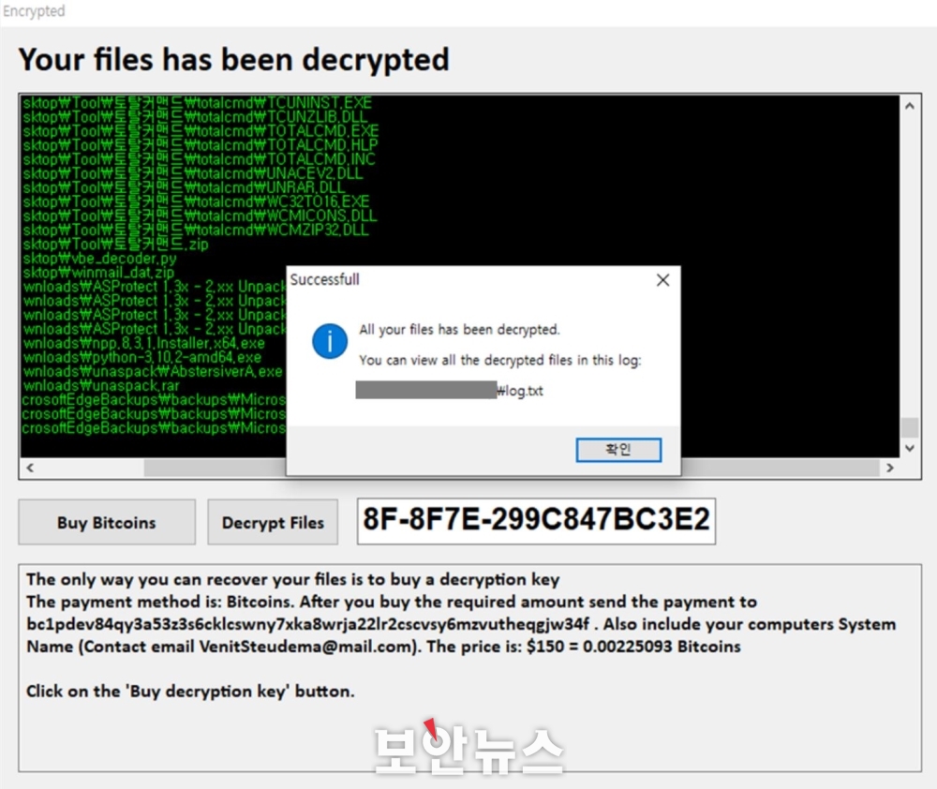Click the blue information icon in dialog
Screen dimensions: 937x789
[x=329, y=341]
